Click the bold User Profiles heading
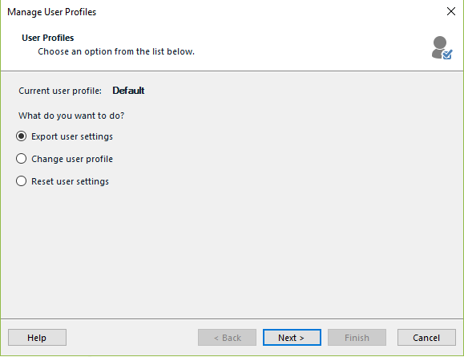 point(47,38)
